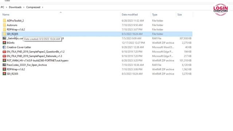Click the 6,120 KB size cell
This screenshot has height=131, width=233.
pyautogui.click(x=187, y=65)
